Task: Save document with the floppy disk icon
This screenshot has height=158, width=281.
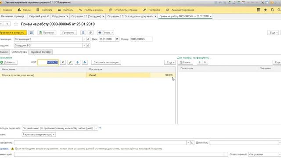Action: (31, 32)
